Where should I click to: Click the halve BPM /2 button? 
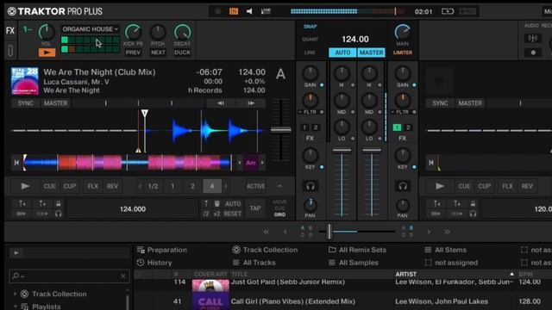[206, 214]
